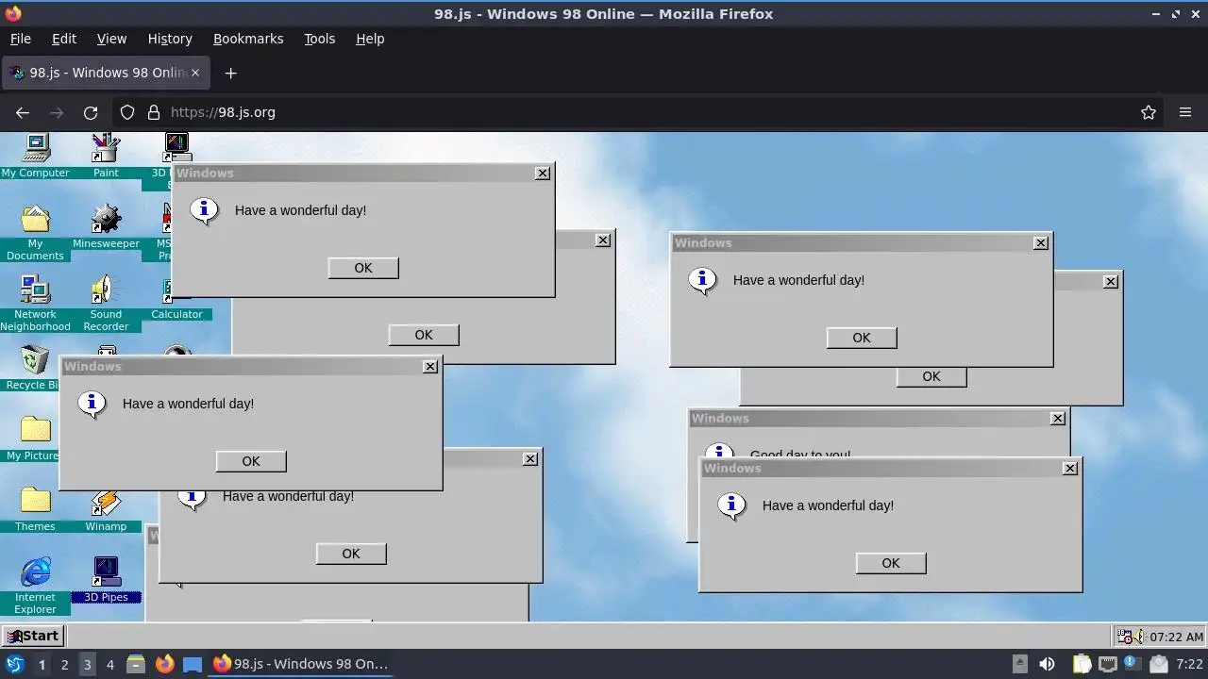Open the Edit menu
This screenshot has height=679, width=1208.
pos(64,39)
